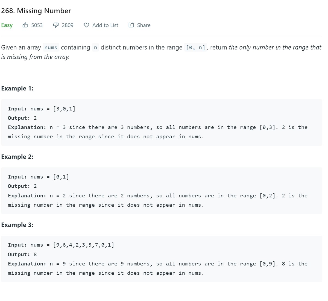Click the "Share" label

[144, 25]
